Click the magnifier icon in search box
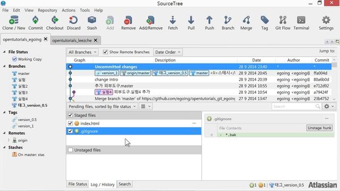The height and width of the screenshot is (191, 340). coord(318,106)
